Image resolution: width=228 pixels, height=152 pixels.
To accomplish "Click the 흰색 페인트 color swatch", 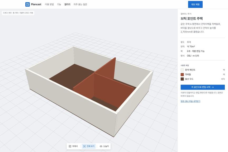I will click(x=182, y=70).
